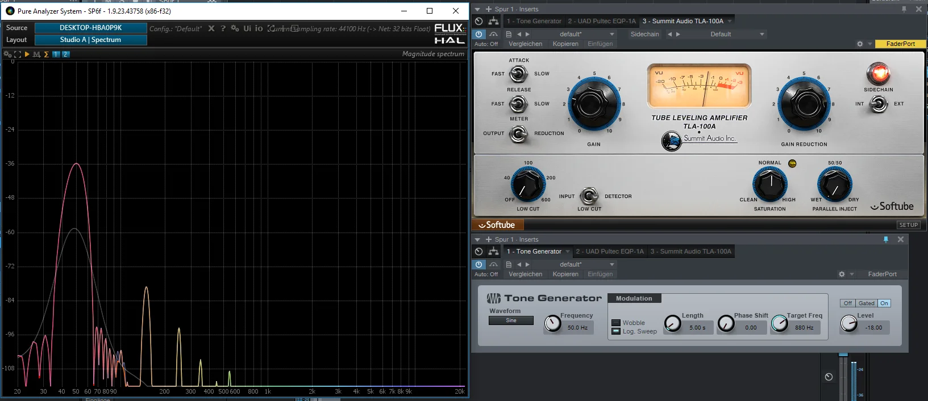Screen dimensions: 928x401
Task: Open the Sine waveform dropdown
Action: 511,320
